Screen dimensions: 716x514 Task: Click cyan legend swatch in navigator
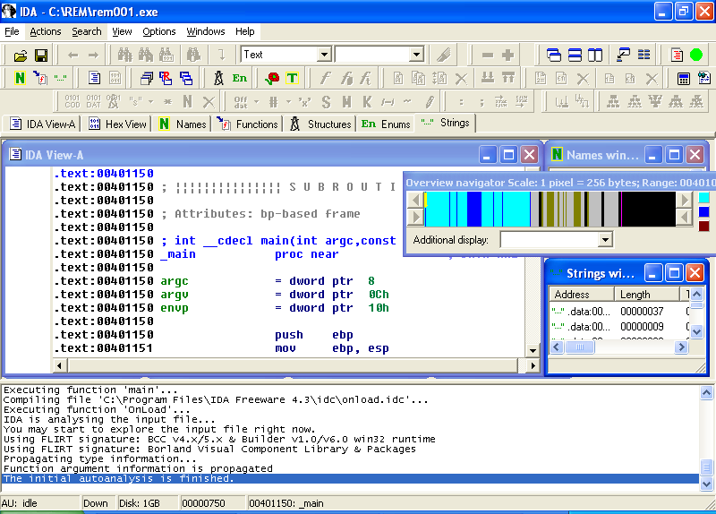703,197
